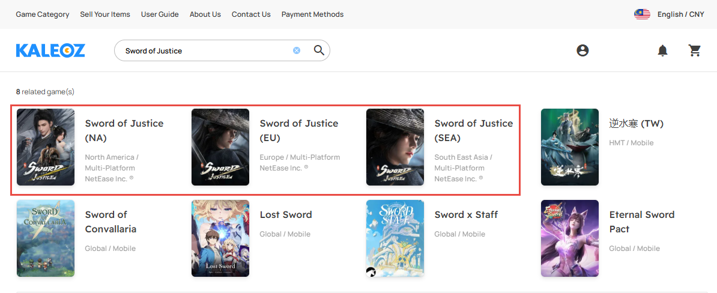Select Sword x Staff title

[466, 214]
